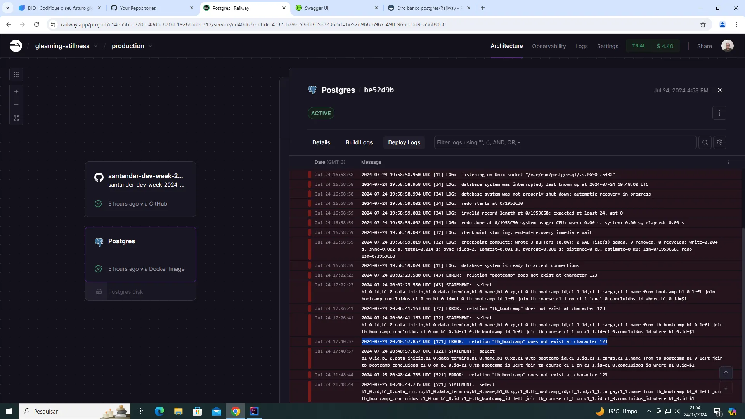Click the log search magnifier icon
The height and width of the screenshot is (419, 745).
tap(705, 142)
